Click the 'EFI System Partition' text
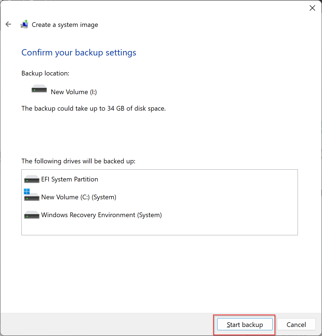This screenshot has height=336, width=322. pos(70,179)
